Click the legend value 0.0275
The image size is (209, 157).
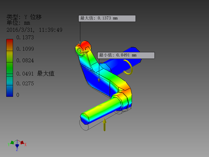point(25,84)
